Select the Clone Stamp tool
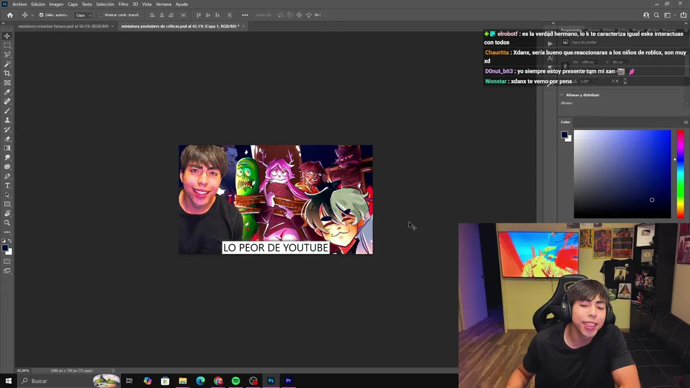Screen dimensions: 690x388 pos(7,120)
